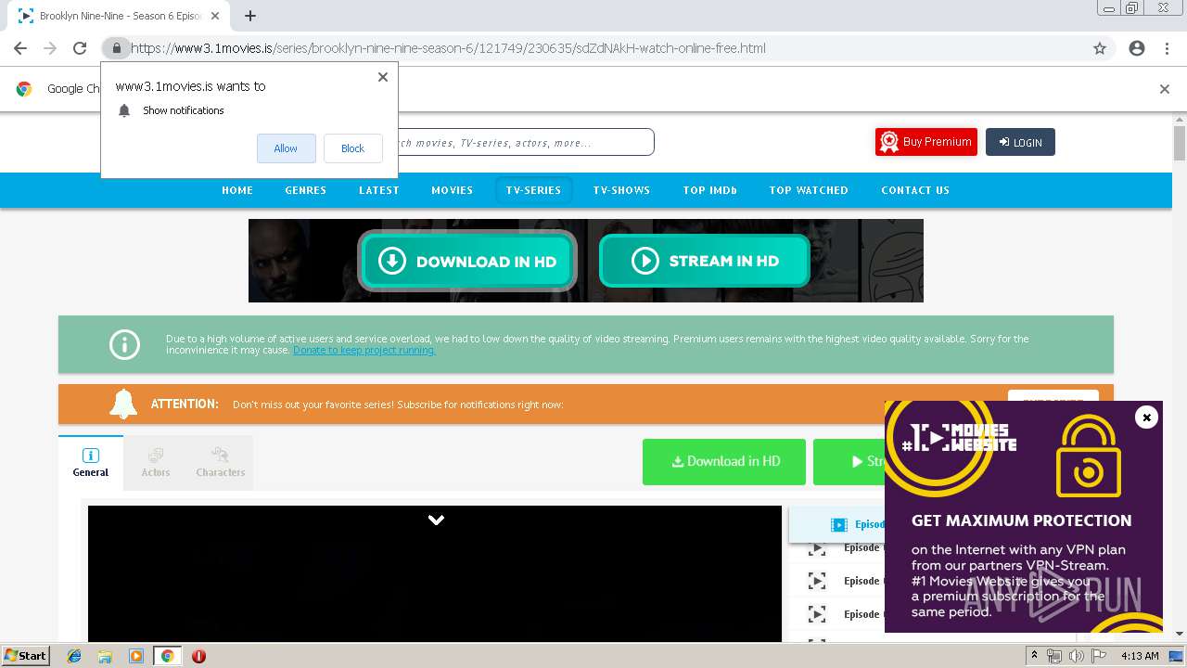The width and height of the screenshot is (1187, 668).
Task: Select TV-SERIES in the navigation bar
Action: [x=533, y=190]
